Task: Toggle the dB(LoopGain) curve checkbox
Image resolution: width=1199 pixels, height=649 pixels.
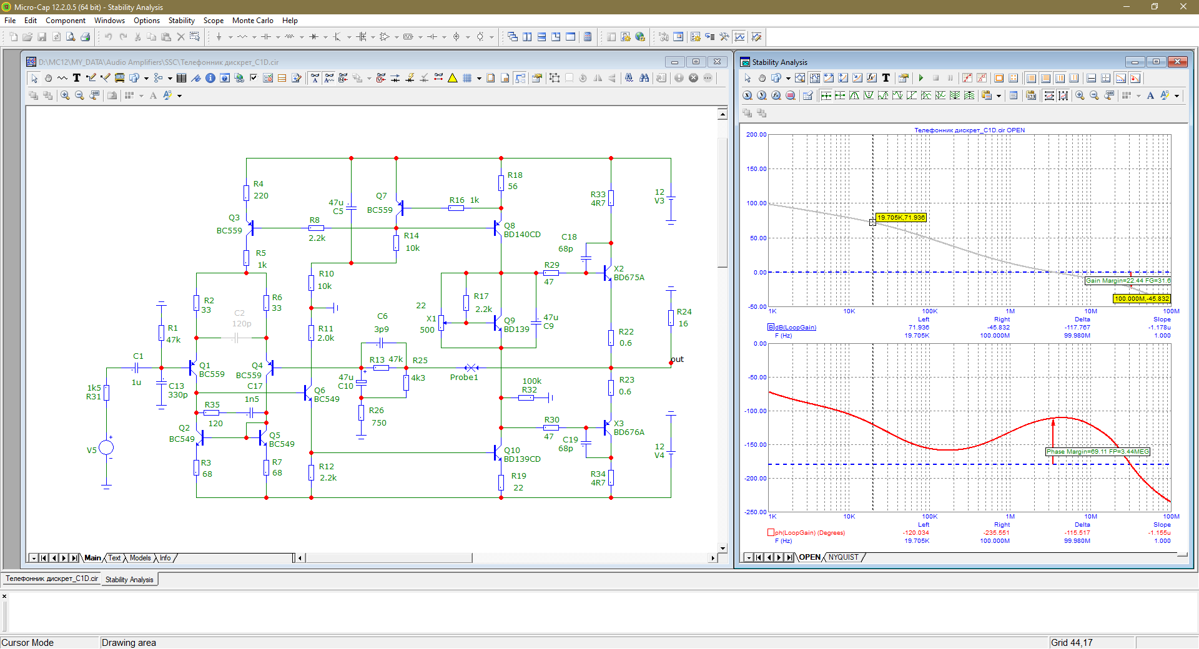Action: coord(771,327)
